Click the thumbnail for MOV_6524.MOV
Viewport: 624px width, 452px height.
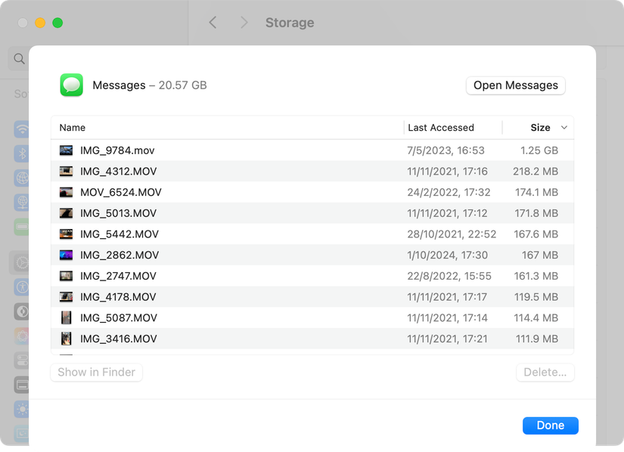[x=66, y=192]
